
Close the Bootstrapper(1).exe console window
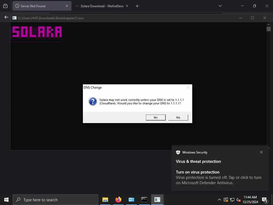pos(265,18)
